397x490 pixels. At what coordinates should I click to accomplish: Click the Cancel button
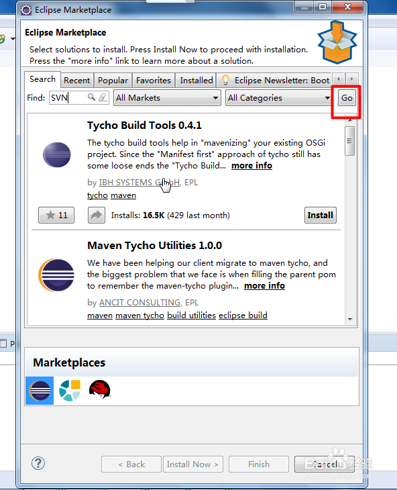click(325, 464)
